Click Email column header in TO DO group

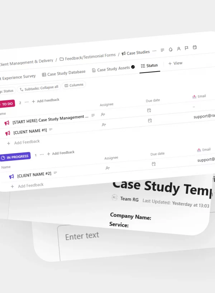point(199,96)
